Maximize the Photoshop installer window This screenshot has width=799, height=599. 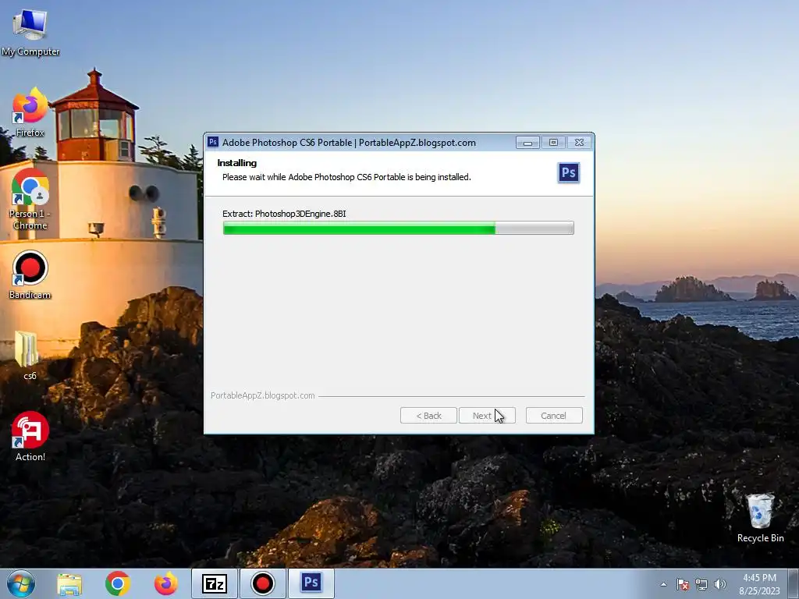(x=553, y=143)
